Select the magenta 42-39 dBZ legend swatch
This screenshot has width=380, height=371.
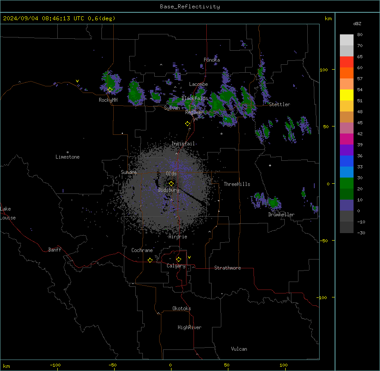[x=346, y=139]
